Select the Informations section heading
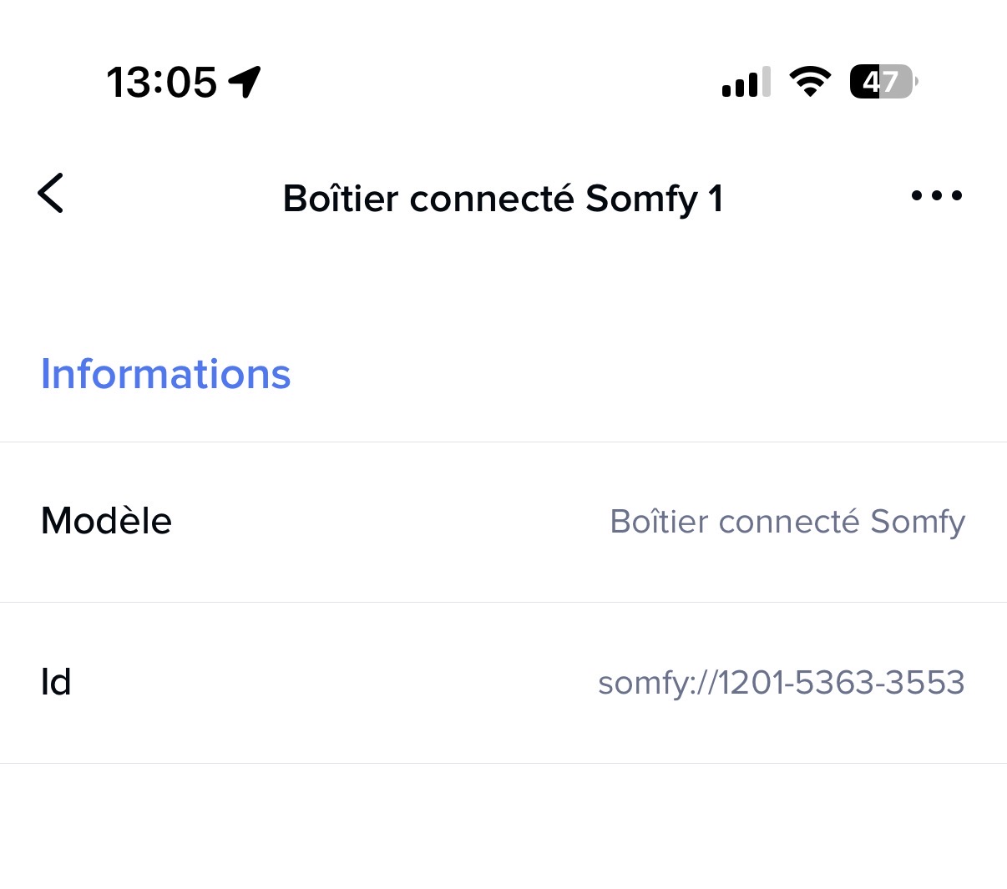1007x889 pixels. tap(165, 374)
